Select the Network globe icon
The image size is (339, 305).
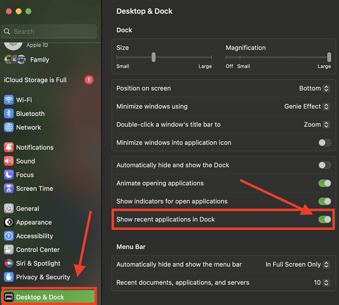(8, 127)
